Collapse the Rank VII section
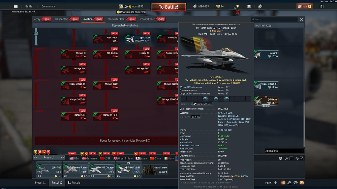 (x=41, y=49)
